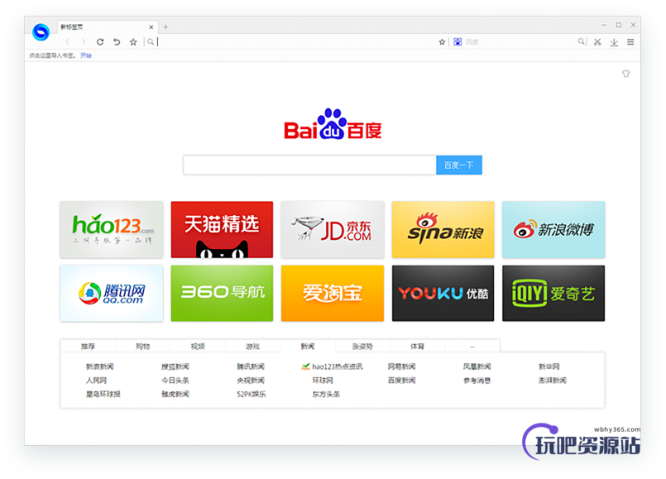Minimize the browser window
Viewport: 666px width, 479px height.
pyautogui.click(x=604, y=25)
